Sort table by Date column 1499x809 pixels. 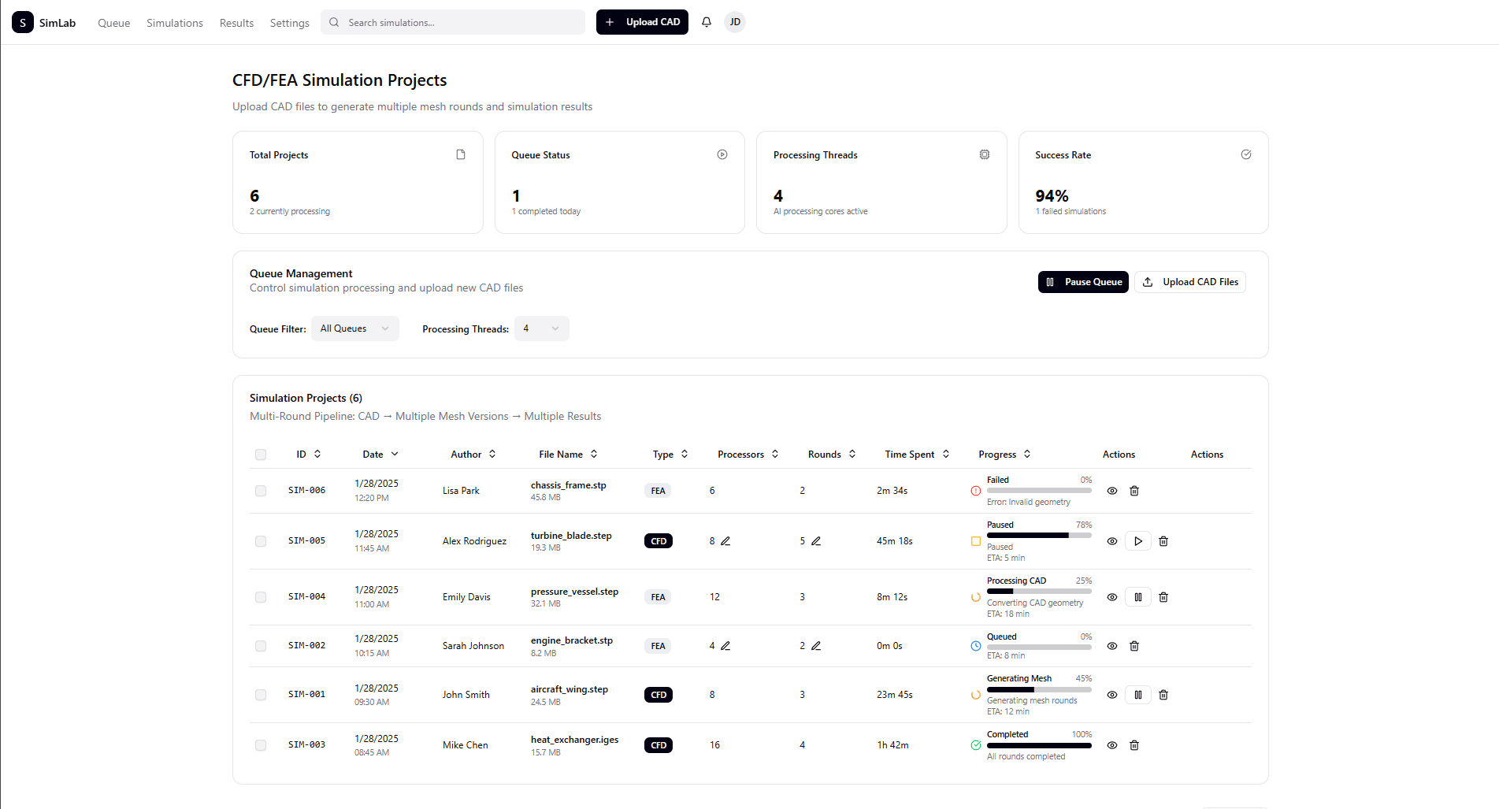(380, 455)
